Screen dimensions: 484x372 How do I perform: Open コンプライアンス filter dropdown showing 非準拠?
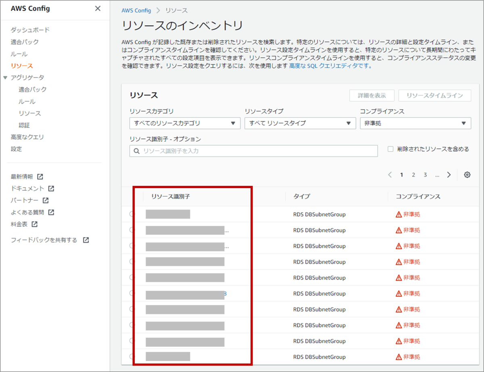coord(415,123)
